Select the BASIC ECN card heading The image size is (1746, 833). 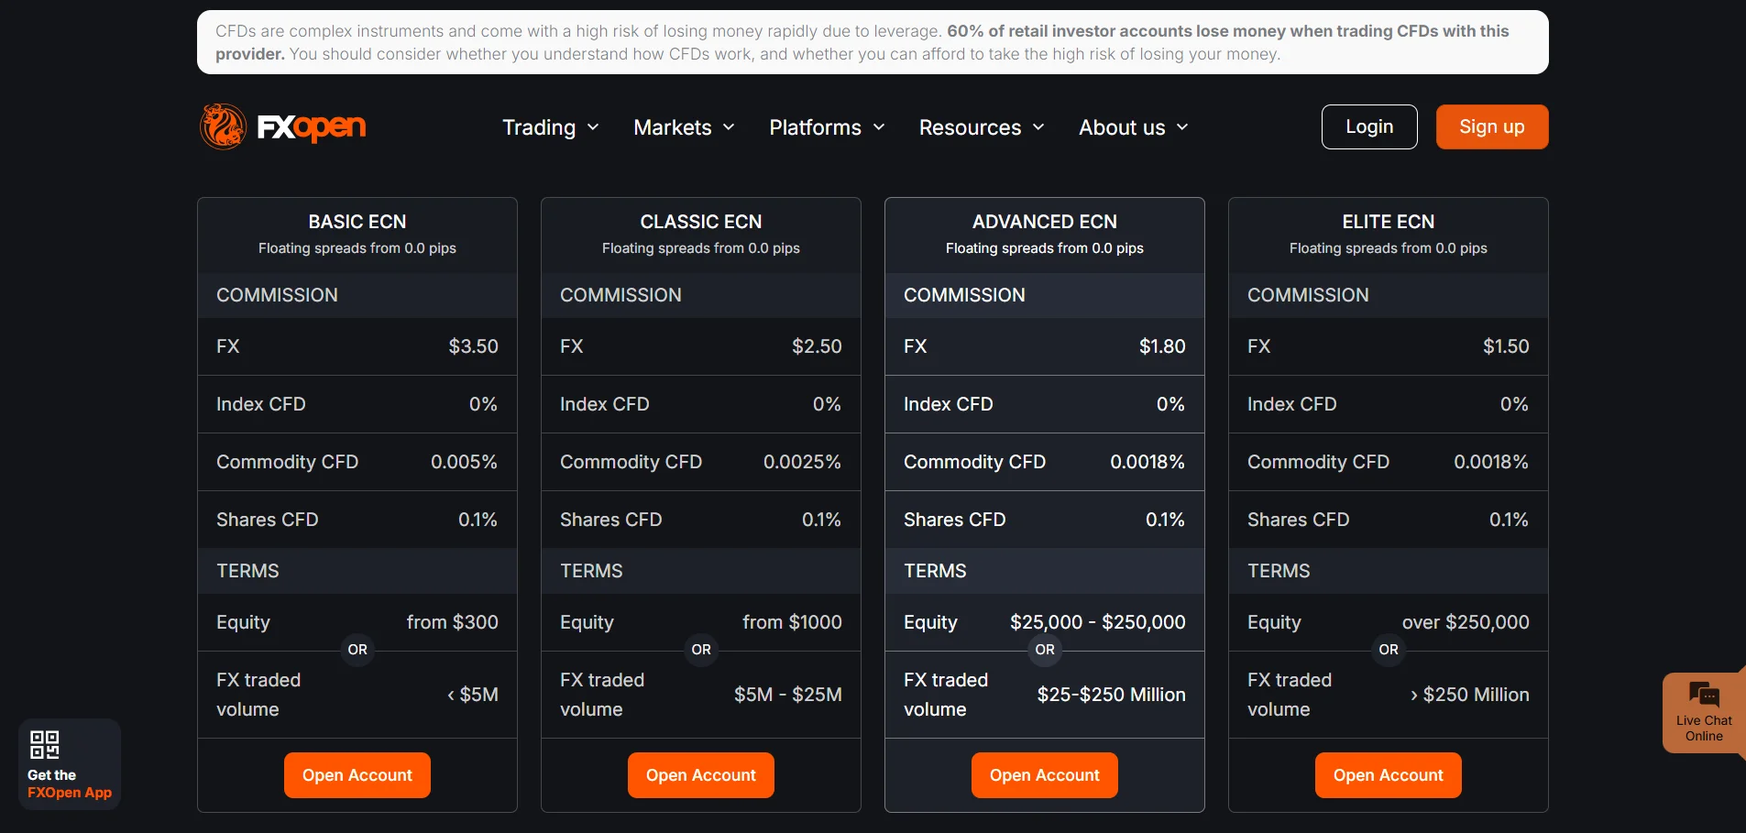pos(357,222)
